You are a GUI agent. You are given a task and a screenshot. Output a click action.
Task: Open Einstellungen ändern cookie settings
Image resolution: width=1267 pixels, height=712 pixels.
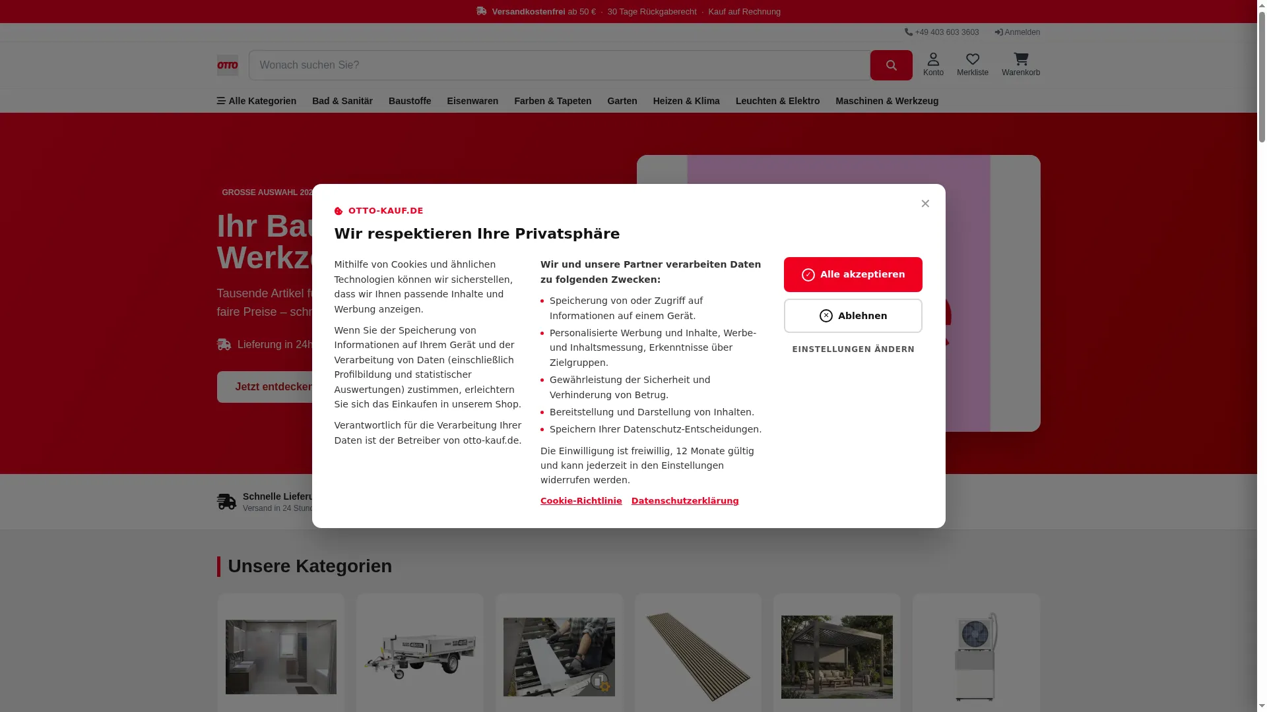tap(853, 349)
